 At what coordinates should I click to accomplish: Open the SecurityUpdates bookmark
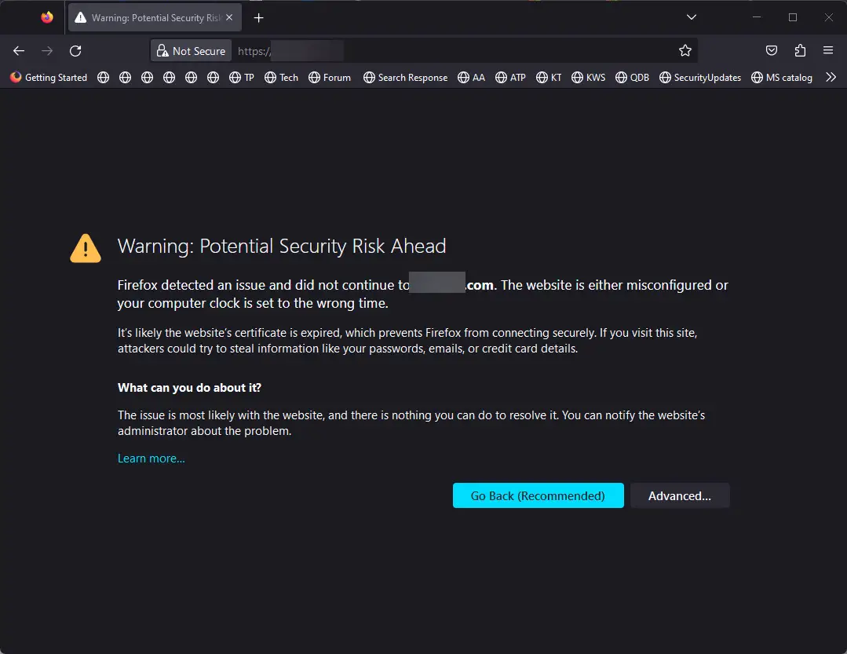(x=700, y=77)
